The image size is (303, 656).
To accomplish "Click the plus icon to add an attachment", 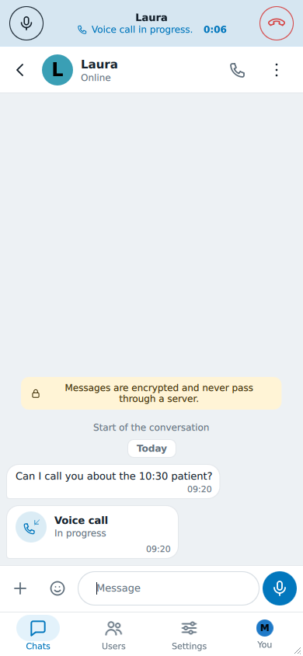I will coord(20,588).
